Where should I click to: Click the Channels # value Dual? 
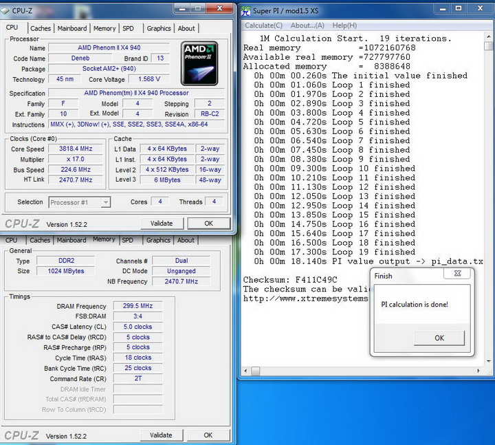point(181,261)
